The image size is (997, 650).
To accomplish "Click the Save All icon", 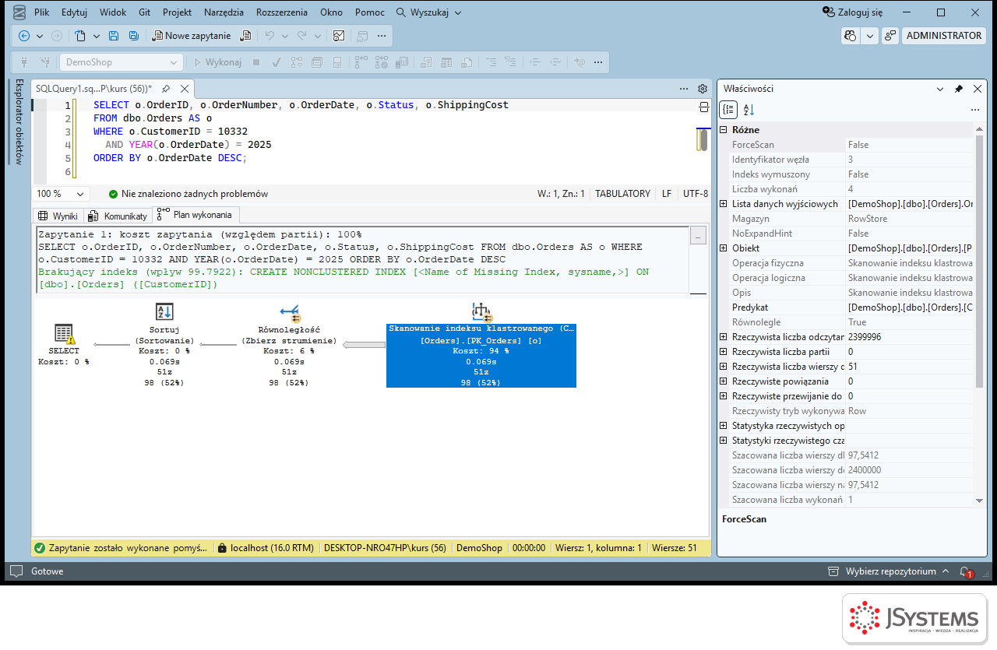I will [x=133, y=36].
